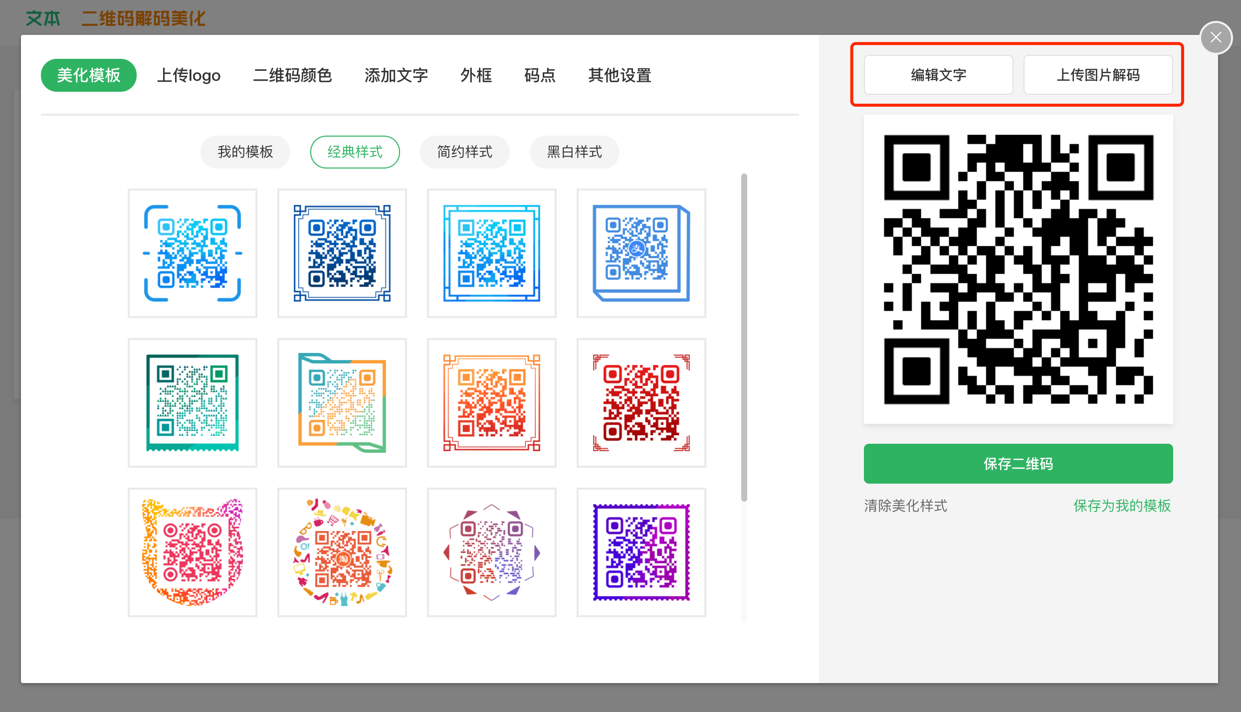Screen dimensions: 1241x712
Task: Apply the teal green triangle-dot QR template
Action: 193,403
